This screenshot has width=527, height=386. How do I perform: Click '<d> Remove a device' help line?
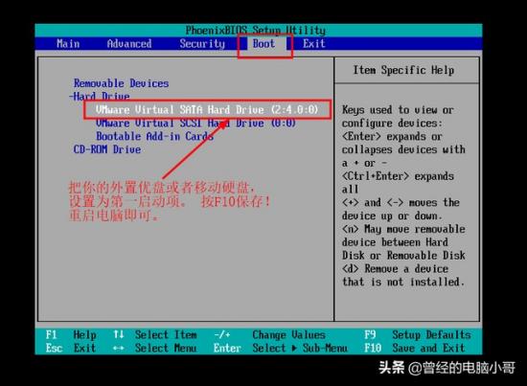point(395,269)
